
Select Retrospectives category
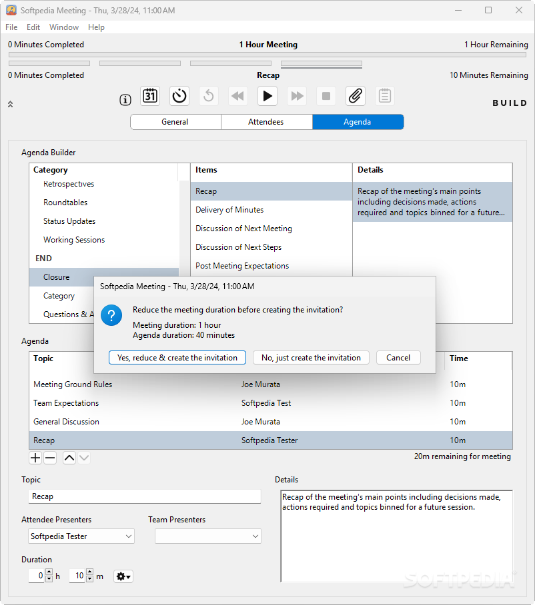(x=104, y=185)
